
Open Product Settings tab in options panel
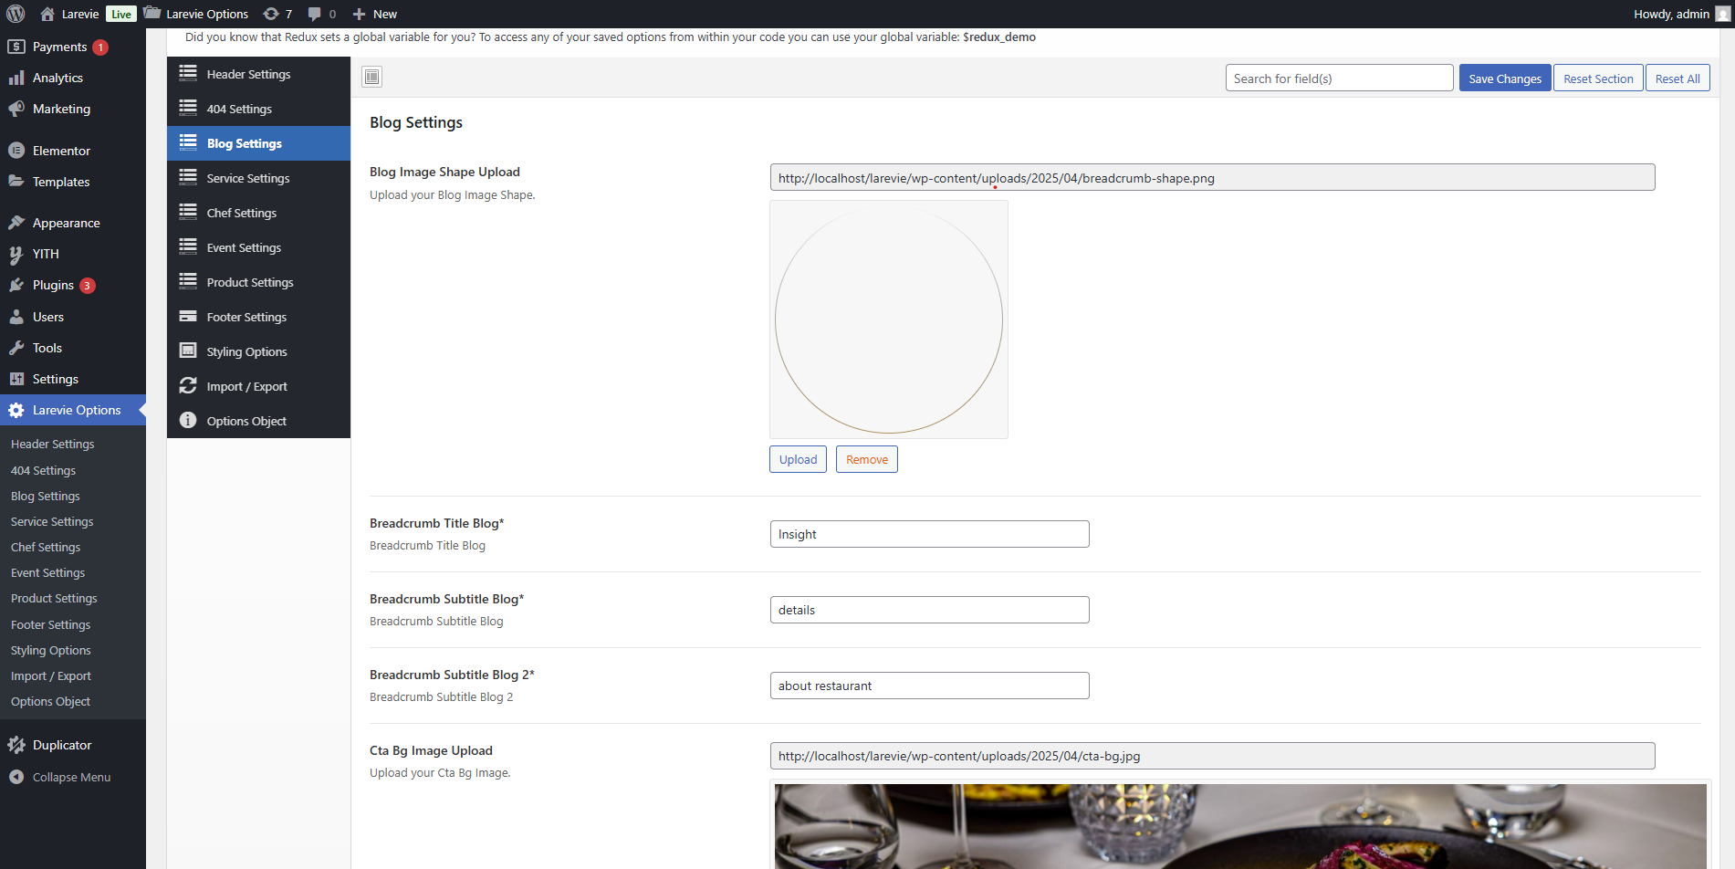coord(259,282)
